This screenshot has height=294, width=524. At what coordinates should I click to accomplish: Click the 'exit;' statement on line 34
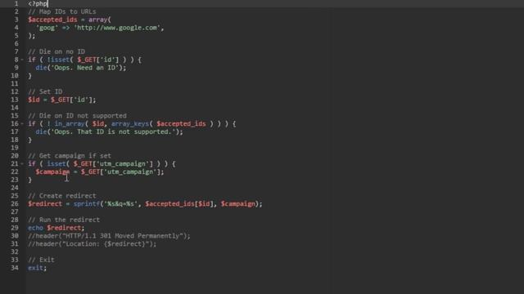pos(38,268)
